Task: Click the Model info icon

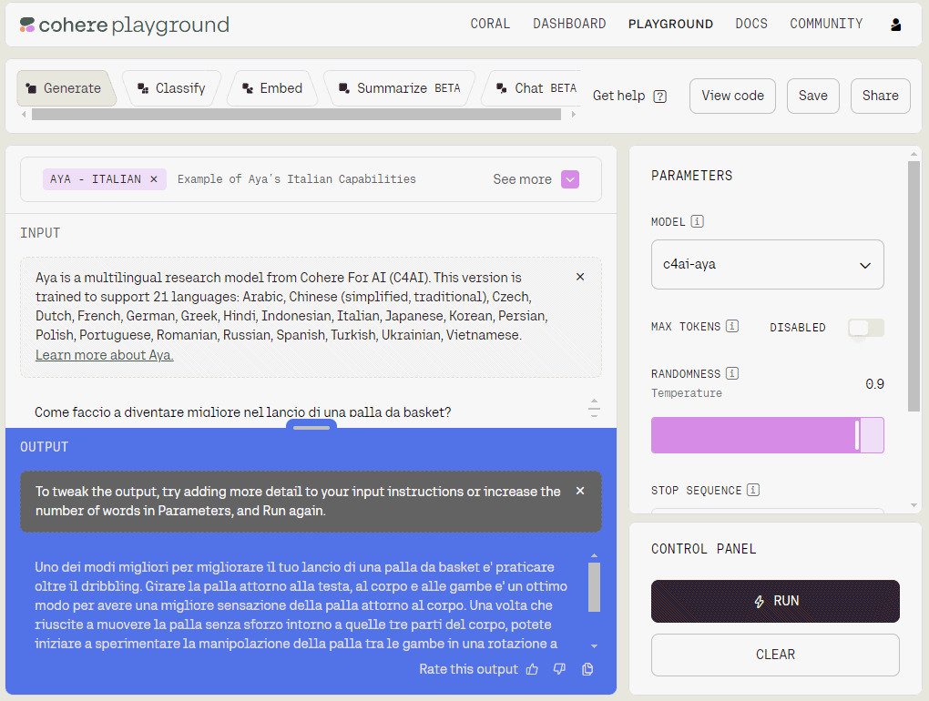Action: (698, 221)
